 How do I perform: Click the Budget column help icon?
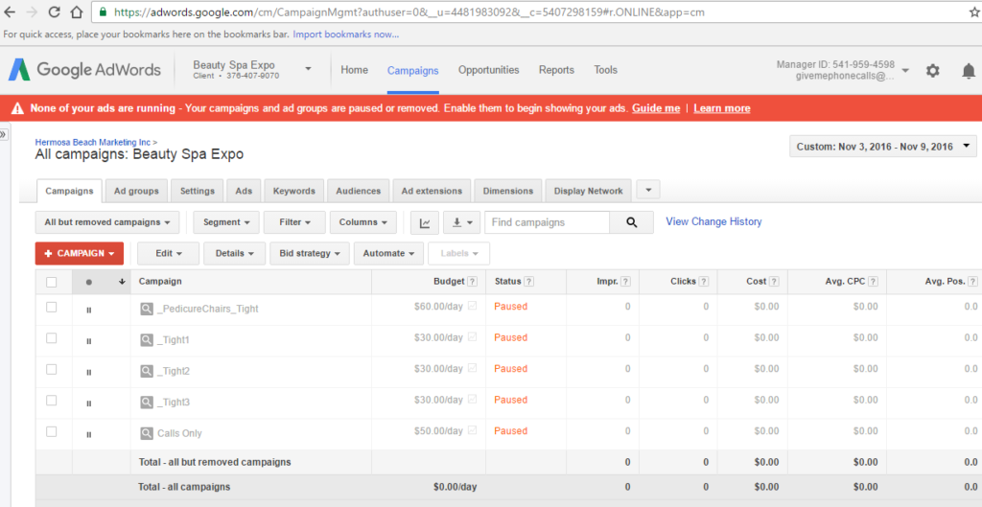472,282
